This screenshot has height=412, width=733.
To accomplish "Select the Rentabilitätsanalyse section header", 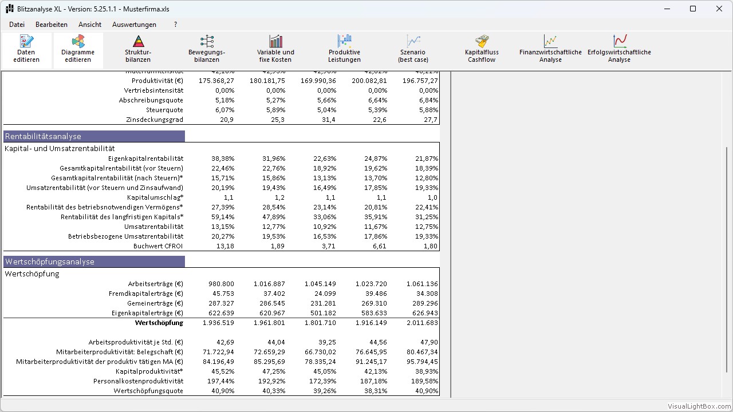I will (94, 136).
